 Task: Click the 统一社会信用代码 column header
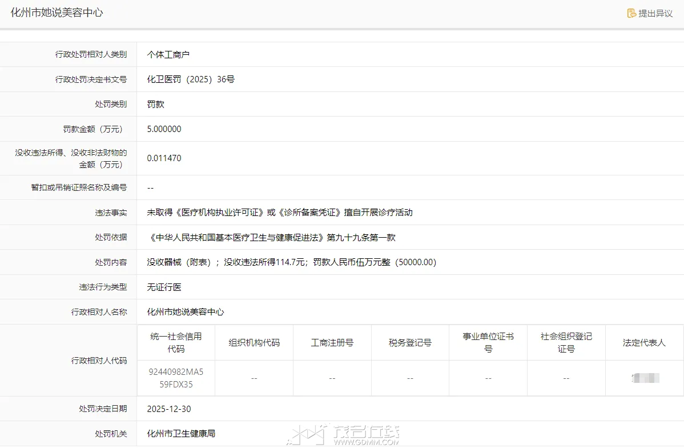coord(176,342)
